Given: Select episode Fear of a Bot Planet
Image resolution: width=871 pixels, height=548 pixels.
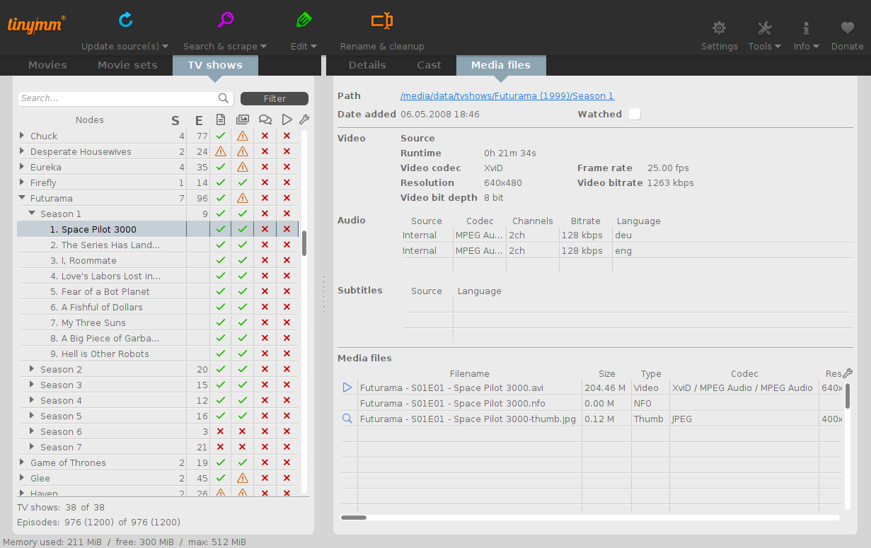Looking at the screenshot, I should 100,291.
